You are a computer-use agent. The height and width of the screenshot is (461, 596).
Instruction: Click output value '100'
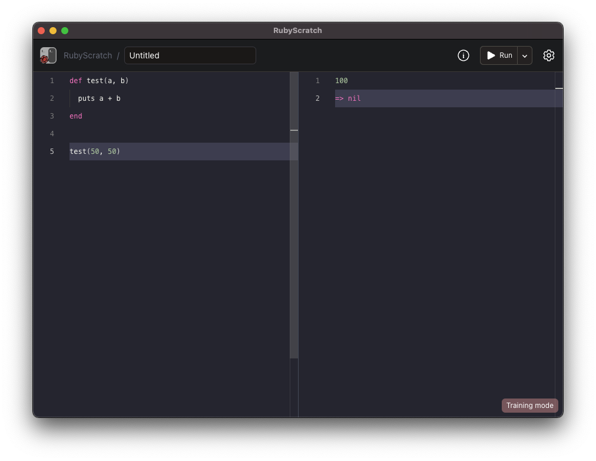tap(342, 81)
